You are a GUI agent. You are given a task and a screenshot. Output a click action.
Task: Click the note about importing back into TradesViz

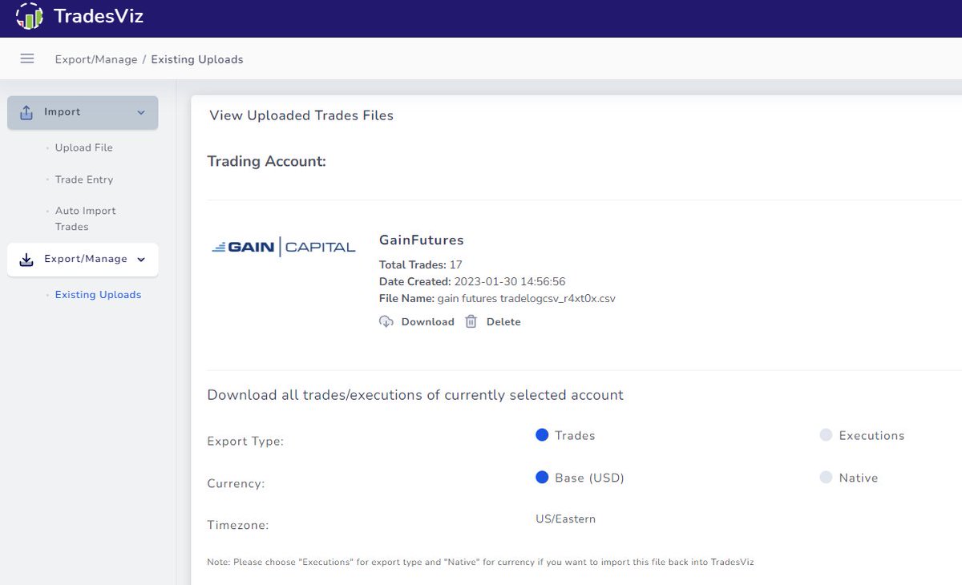click(x=480, y=562)
